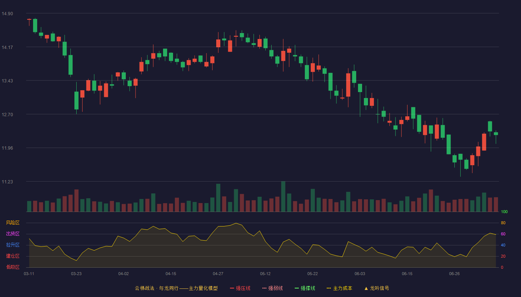The width and height of the screenshot is (521, 297).
Task: Click the 04-27 date axis label
Action: (218, 274)
